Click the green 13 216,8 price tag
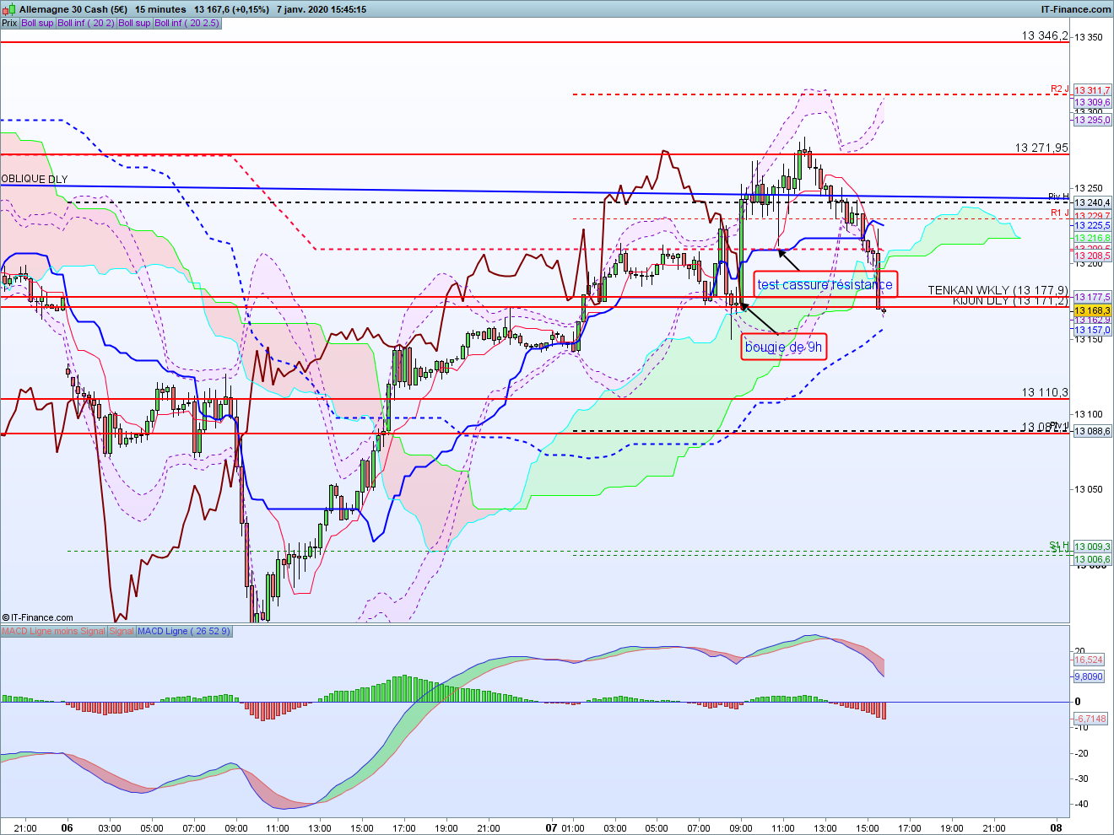Viewport: 1114px width, 835px height. [x=1092, y=238]
